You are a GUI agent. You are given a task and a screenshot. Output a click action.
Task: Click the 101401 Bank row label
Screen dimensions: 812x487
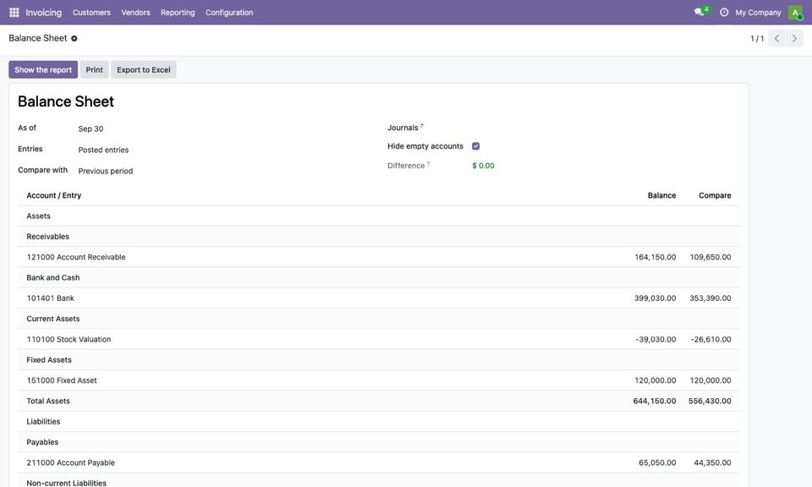coord(50,298)
